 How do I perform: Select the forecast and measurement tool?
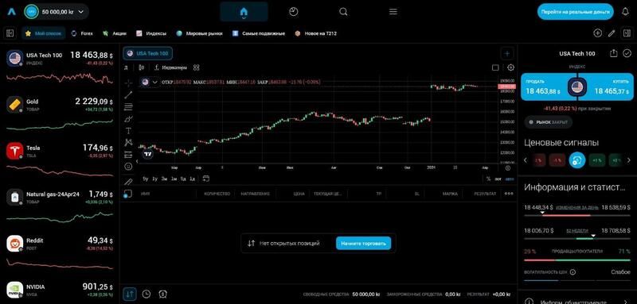[128, 154]
